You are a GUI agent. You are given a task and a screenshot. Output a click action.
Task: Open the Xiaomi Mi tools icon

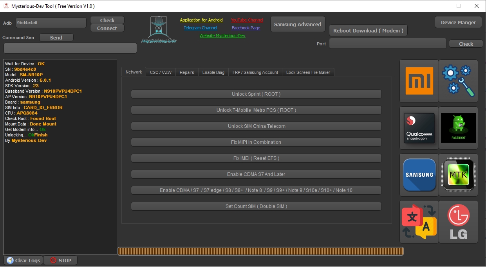[419, 81]
